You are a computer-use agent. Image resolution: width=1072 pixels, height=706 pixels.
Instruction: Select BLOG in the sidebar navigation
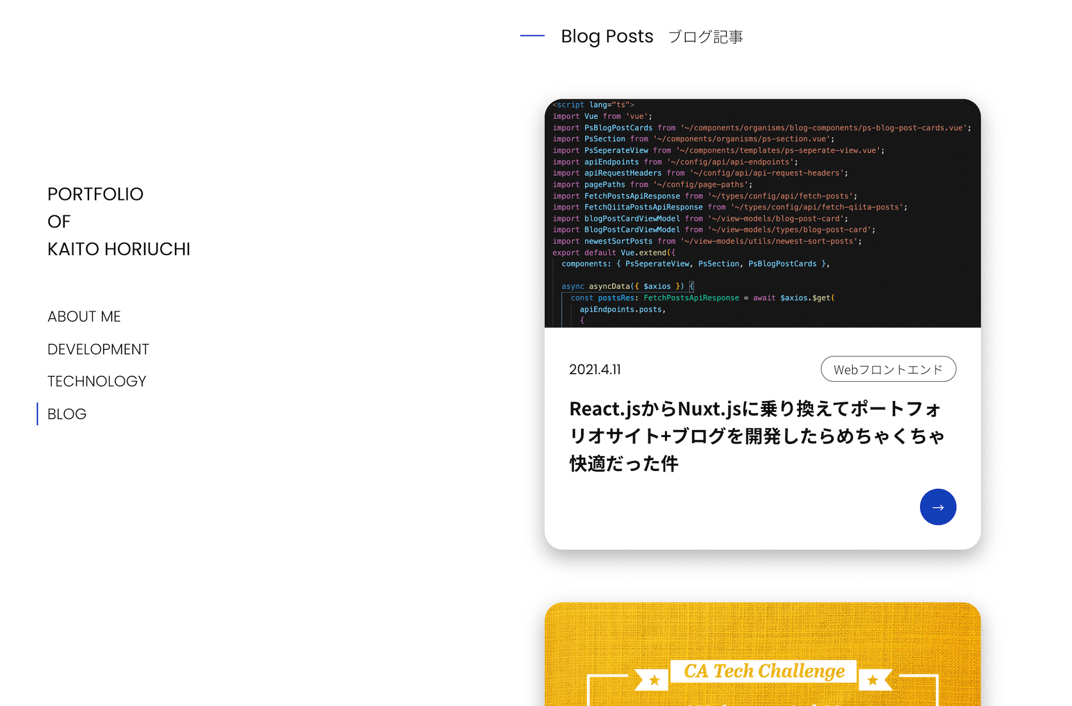(67, 414)
